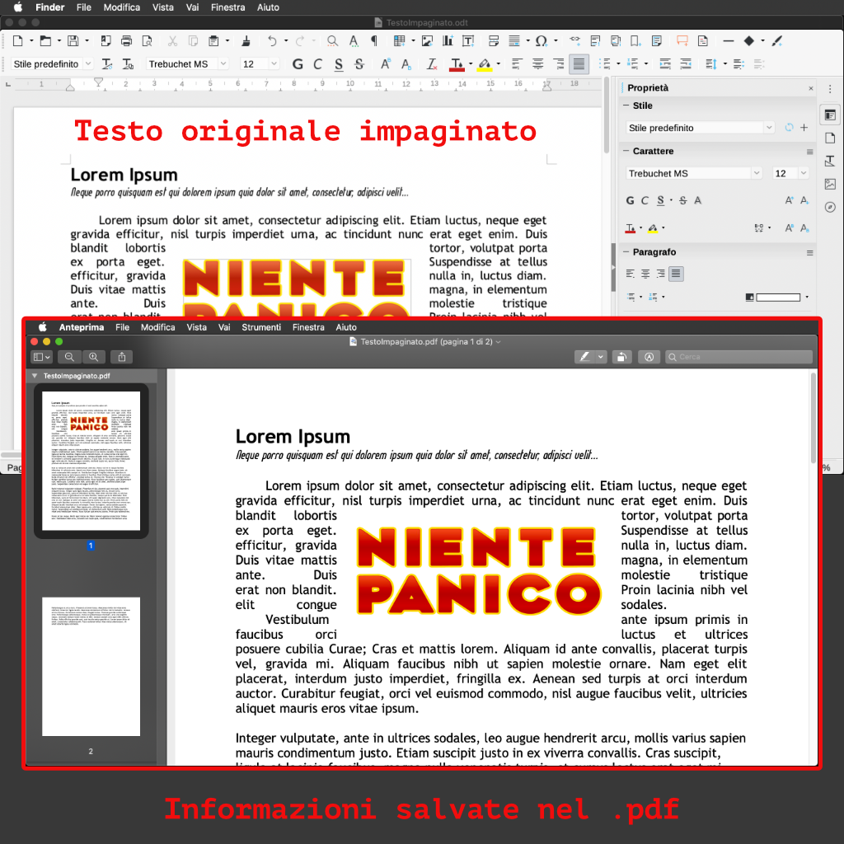Viewport: 844px width, 844px height.
Task: Click the markup toolbar icon in Anteprima
Action: (x=649, y=357)
